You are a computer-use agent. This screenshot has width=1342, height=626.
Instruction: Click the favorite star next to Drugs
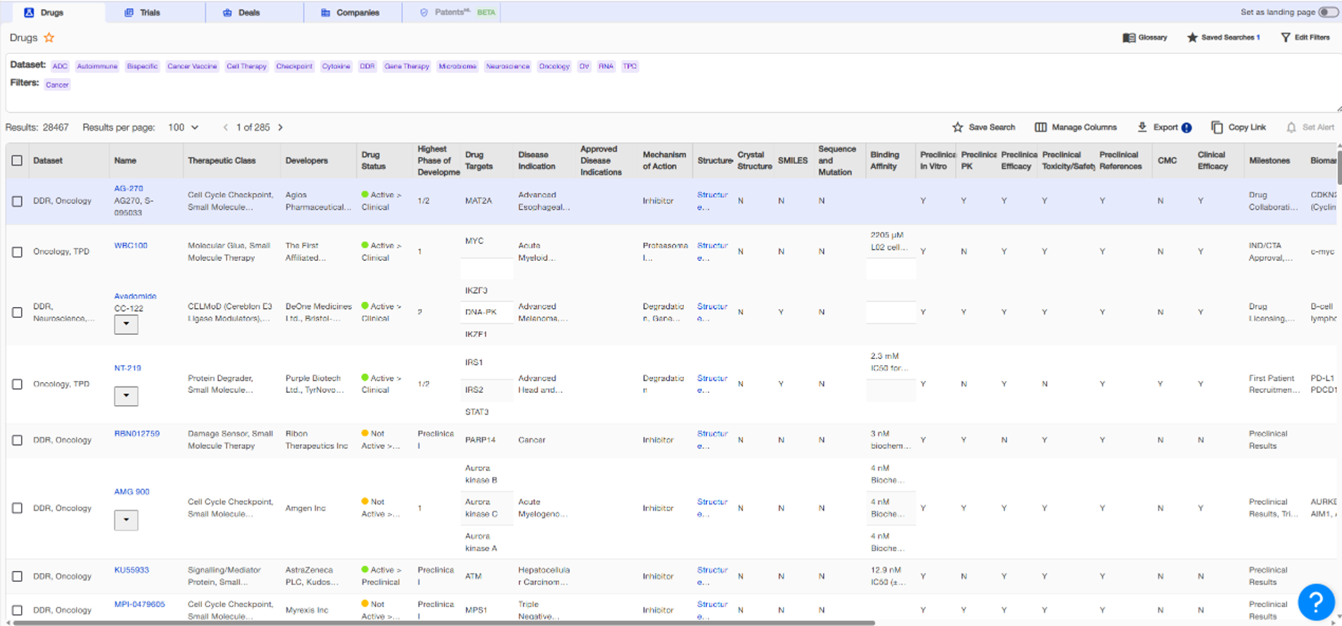[49, 38]
